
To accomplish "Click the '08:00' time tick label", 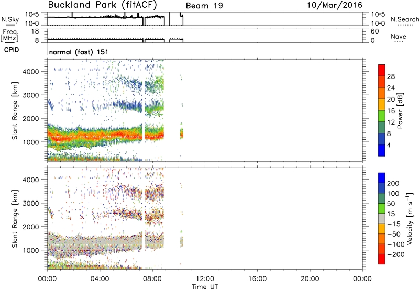I will tap(152, 279).
